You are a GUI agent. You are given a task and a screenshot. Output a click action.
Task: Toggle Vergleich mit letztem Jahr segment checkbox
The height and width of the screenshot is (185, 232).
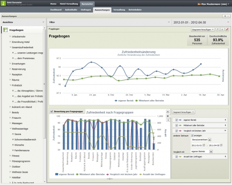coord(176,131)
